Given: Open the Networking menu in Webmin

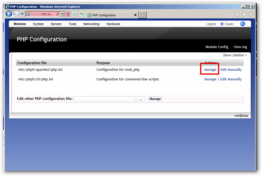Looking at the screenshot, I should [x=91, y=24].
